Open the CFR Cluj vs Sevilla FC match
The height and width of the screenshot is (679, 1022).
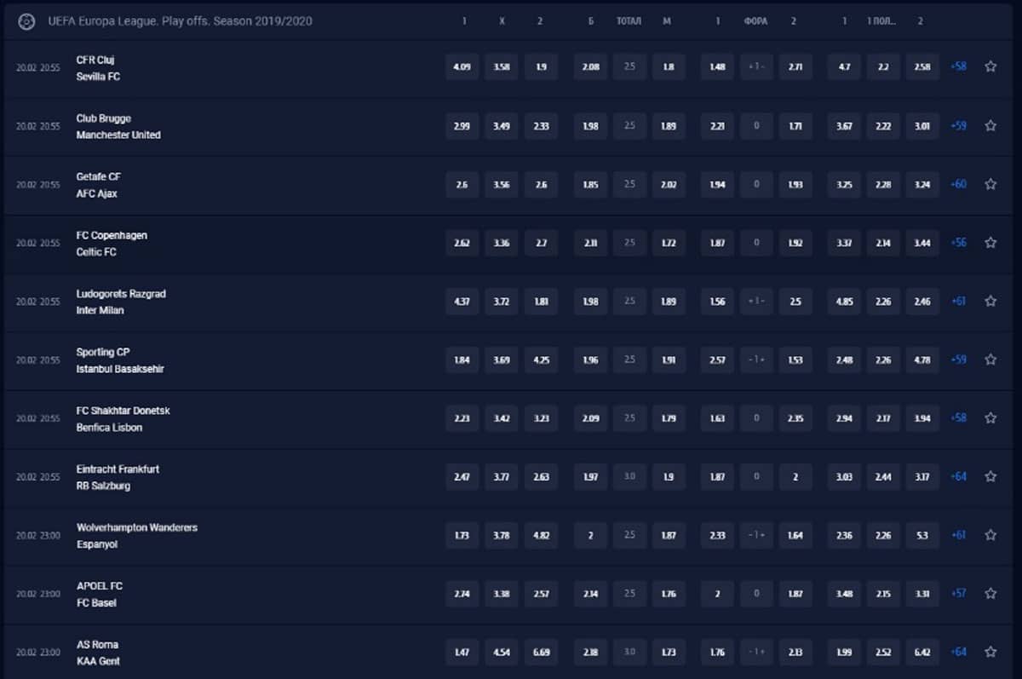99,68
